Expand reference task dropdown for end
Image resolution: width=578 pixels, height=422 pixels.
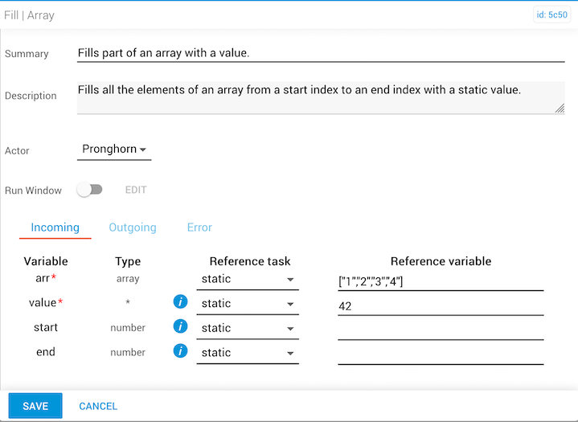tap(247, 353)
